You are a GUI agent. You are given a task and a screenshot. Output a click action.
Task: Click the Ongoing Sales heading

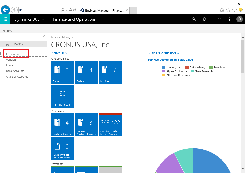(x=60, y=59)
